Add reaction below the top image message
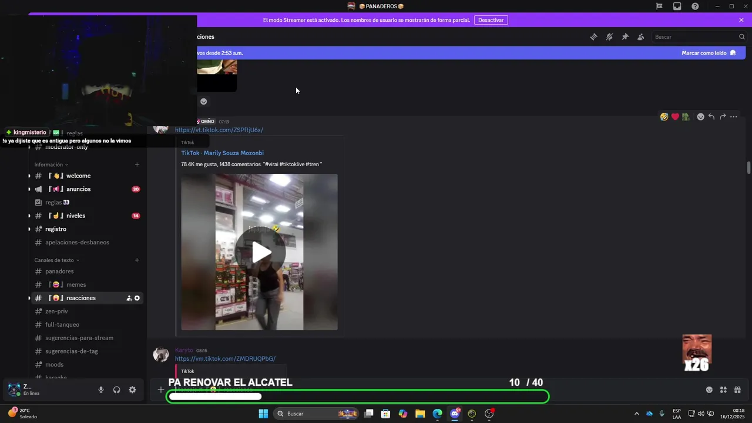The height and width of the screenshot is (423, 752). point(203,101)
